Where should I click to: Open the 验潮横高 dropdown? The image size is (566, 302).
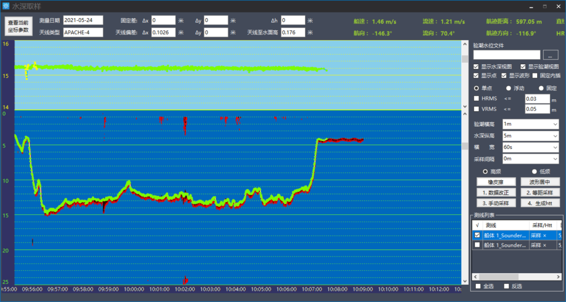click(530, 124)
